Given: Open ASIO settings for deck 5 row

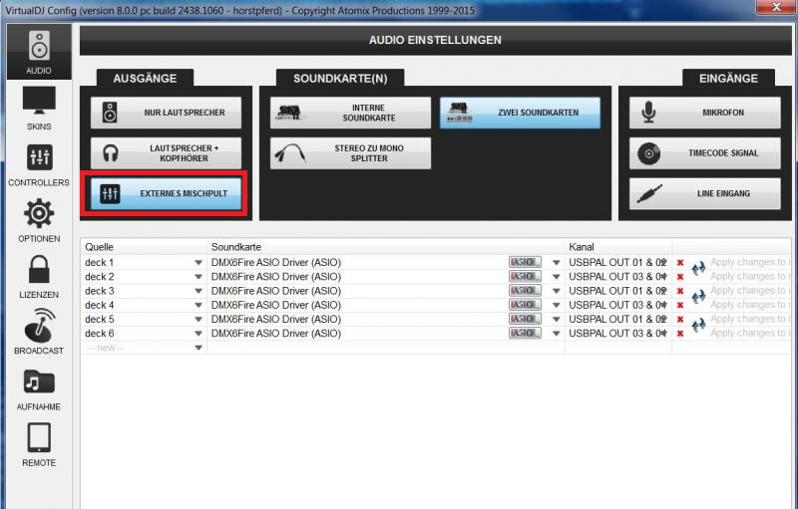Looking at the screenshot, I should tap(525, 319).
